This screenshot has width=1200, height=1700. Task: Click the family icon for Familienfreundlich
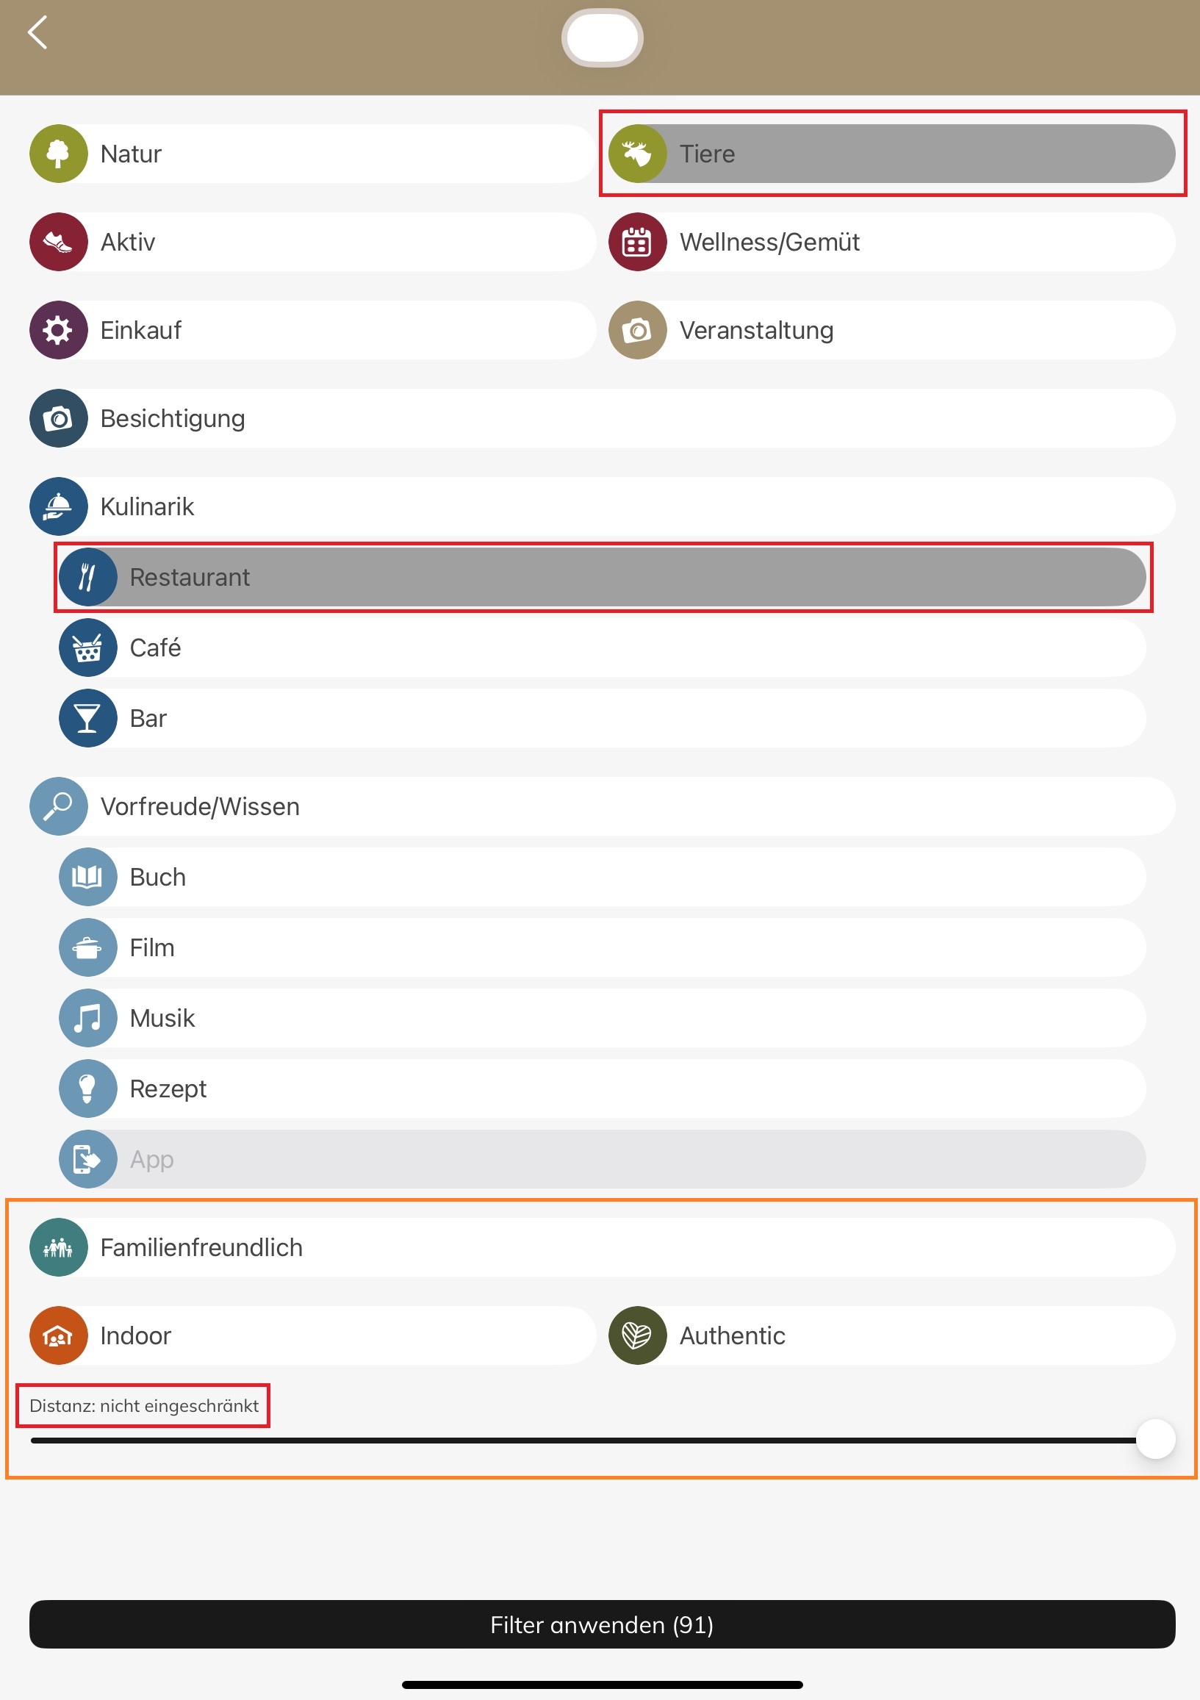pyautogui.click(x=59, y=1247)
